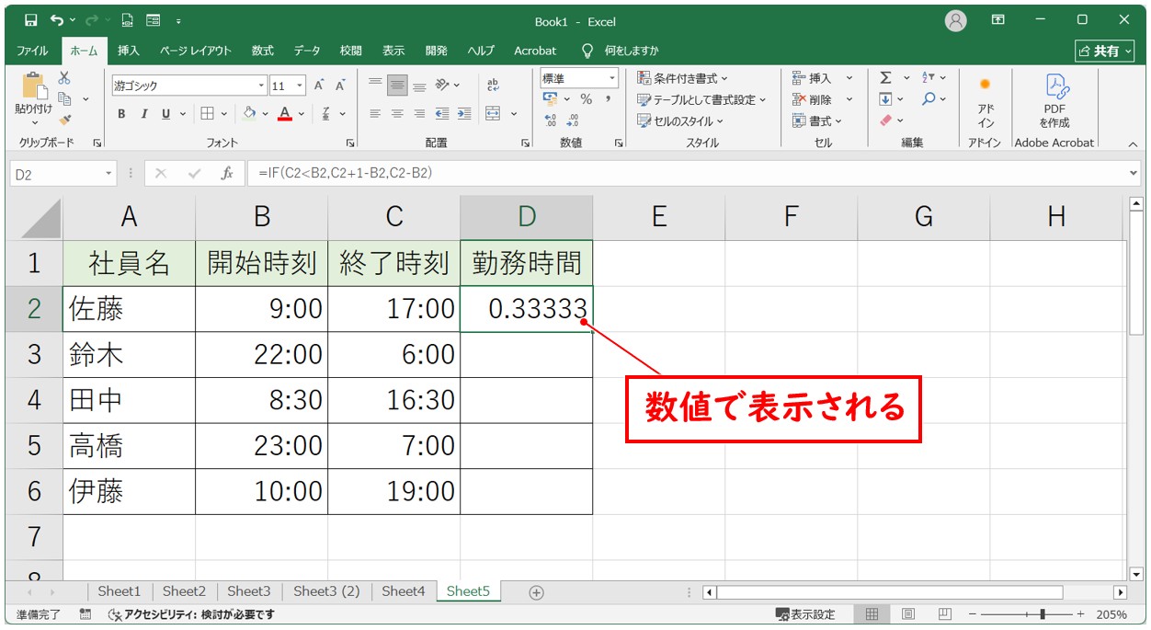Expand the formula bar chevron
1151x630 pixels.
point(1133,173)
